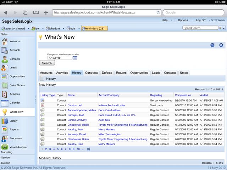
Task: Open Reminders (25) button
Action: 94,28
